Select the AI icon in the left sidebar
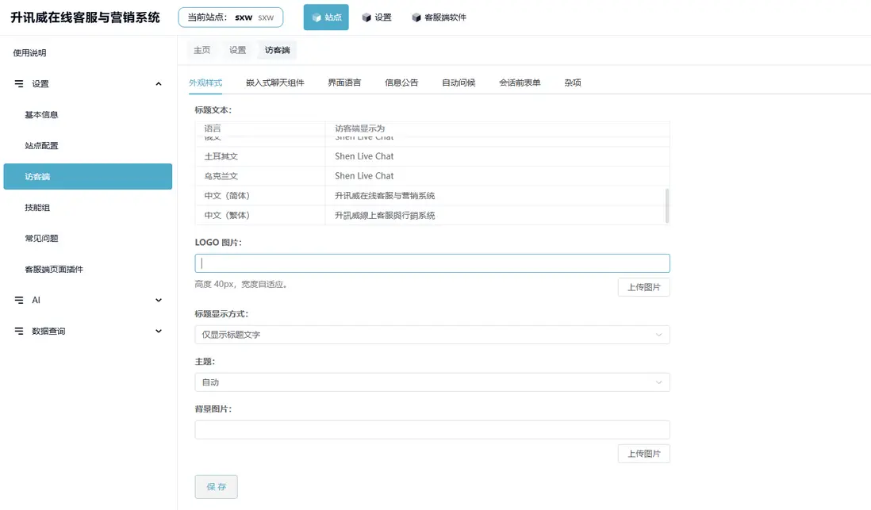The width and height of the screenshot is (871, 510). tap(19, 300)
